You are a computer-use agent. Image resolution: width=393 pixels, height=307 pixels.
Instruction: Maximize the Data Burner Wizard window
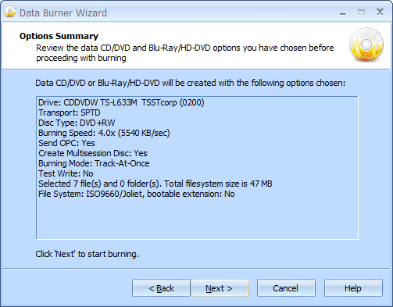[x=361, y=12]
